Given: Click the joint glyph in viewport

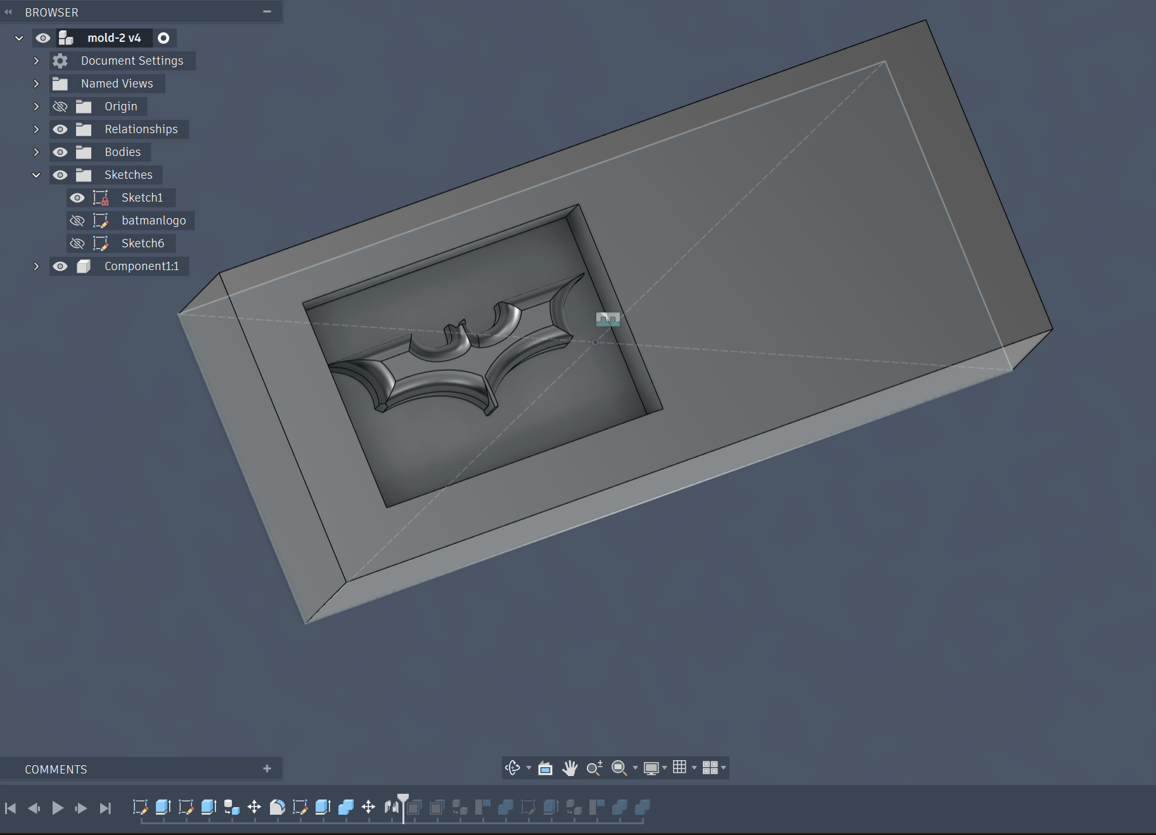Looking at the screenshot, I should pos(608,319).
